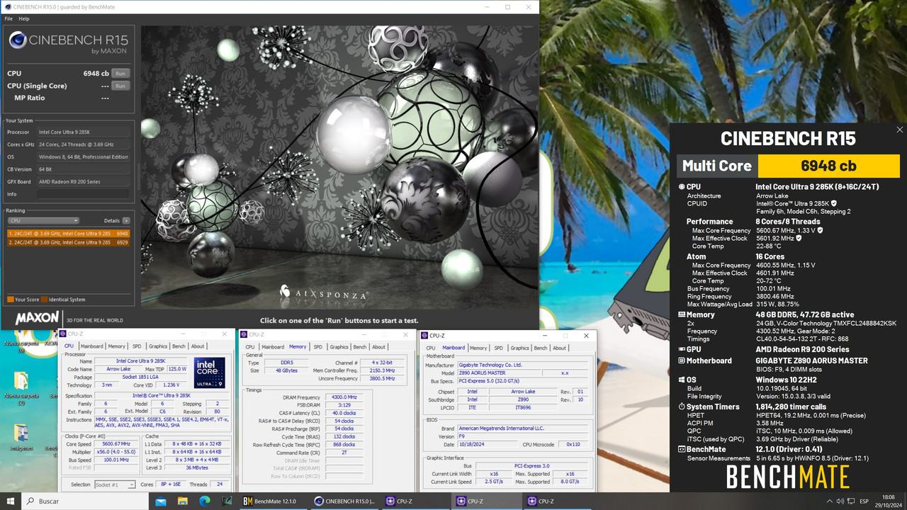Switch to CPU tab in middle CPU-Z window

coord(250,347)
